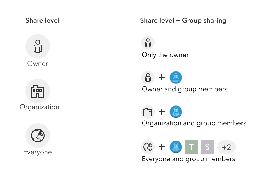Select the gray 'S' group thumbnail

click(x=207, y=147)
